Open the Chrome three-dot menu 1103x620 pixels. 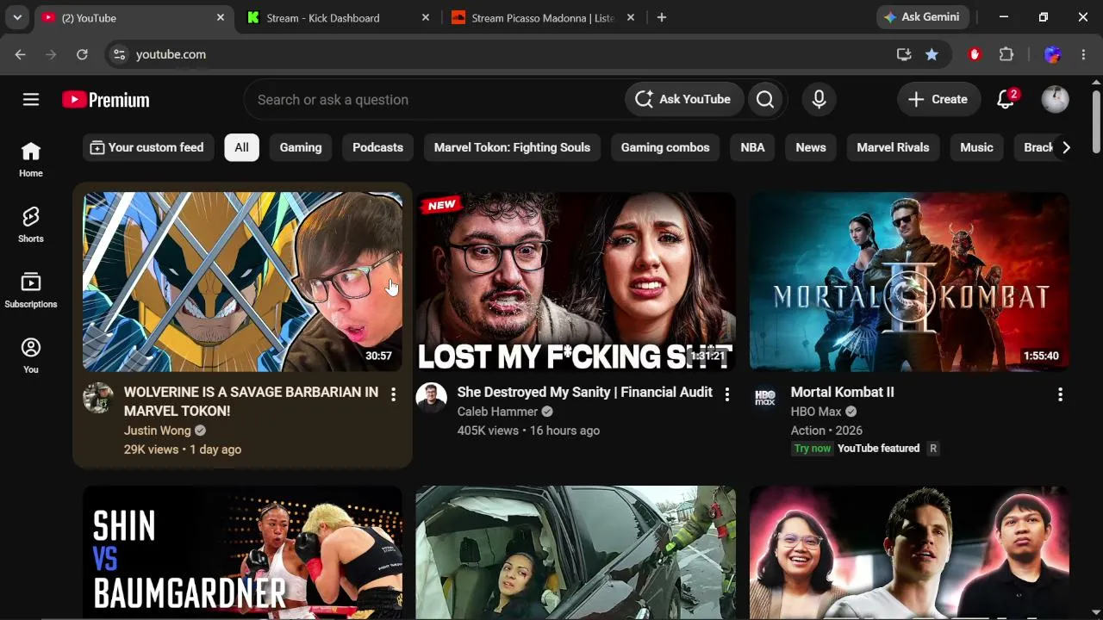coord(1083,54)
